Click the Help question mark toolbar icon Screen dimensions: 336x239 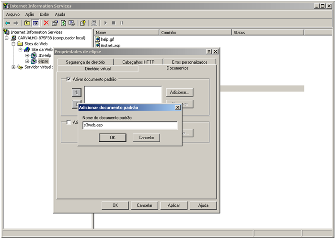coord(83,23)
